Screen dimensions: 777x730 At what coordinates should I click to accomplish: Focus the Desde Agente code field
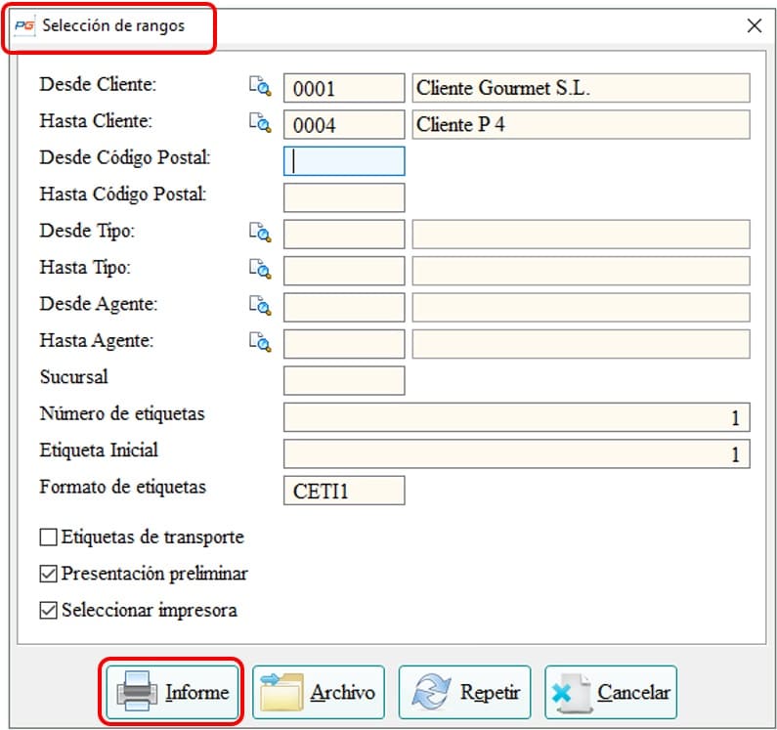click(x=344, y=307)
